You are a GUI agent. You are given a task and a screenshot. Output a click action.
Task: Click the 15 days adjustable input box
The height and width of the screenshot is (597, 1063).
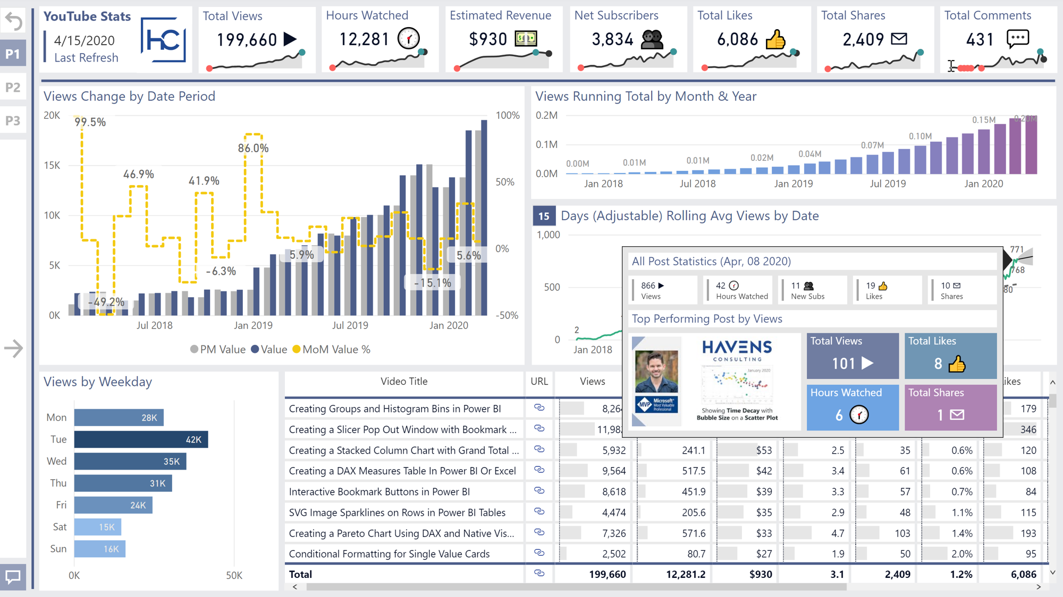point(543,216)
